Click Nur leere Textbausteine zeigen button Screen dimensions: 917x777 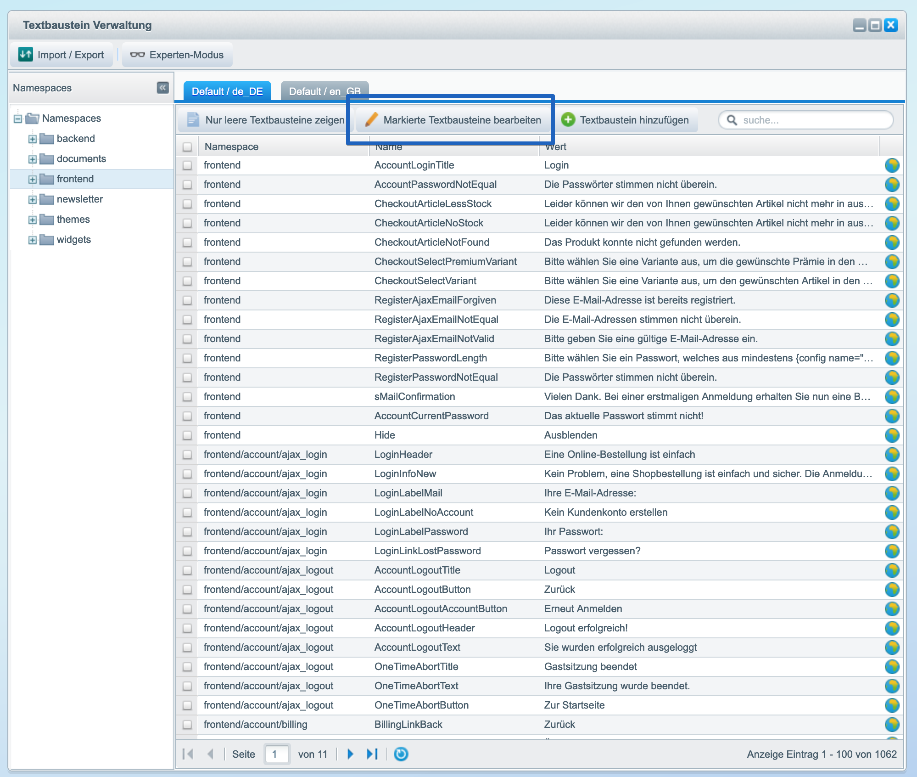point(266,120)
